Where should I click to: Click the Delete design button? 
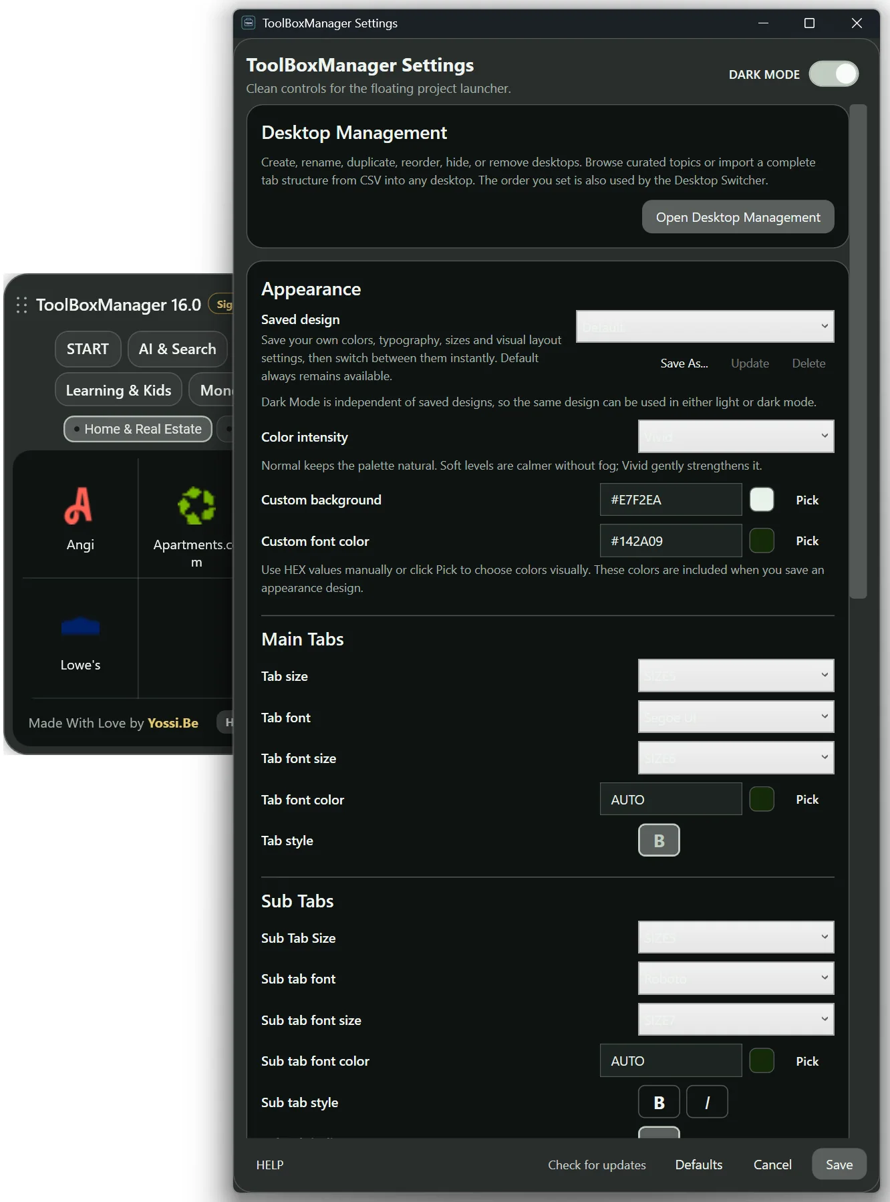pos(808,363)
